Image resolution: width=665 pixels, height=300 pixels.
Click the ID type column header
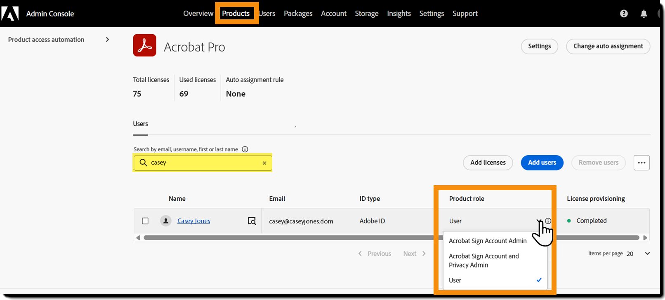(x=370, y=199)
